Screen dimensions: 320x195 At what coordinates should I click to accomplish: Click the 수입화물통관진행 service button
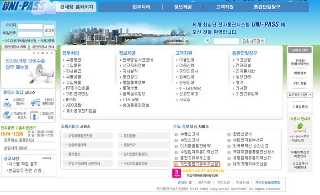(88, 136)
